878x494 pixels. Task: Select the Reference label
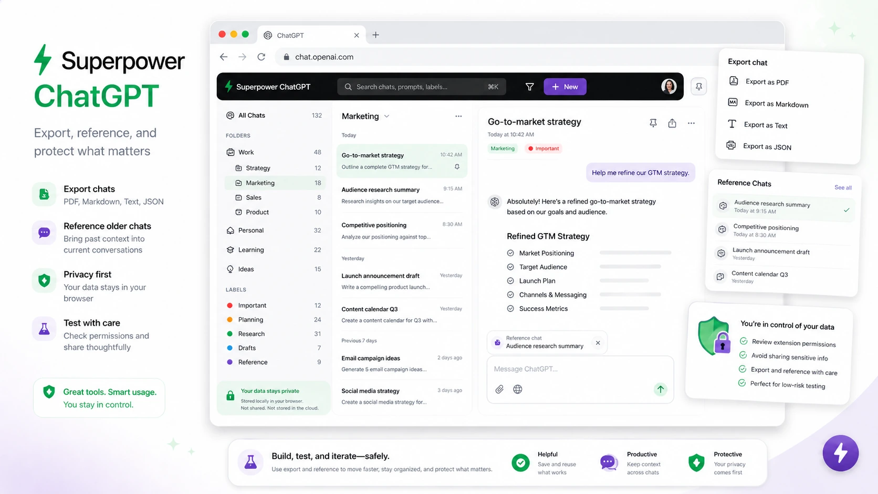(x=274, y=362)
